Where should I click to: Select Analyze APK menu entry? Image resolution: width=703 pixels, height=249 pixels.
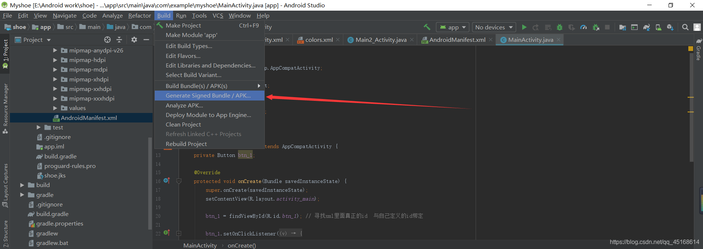coord(209,105)
